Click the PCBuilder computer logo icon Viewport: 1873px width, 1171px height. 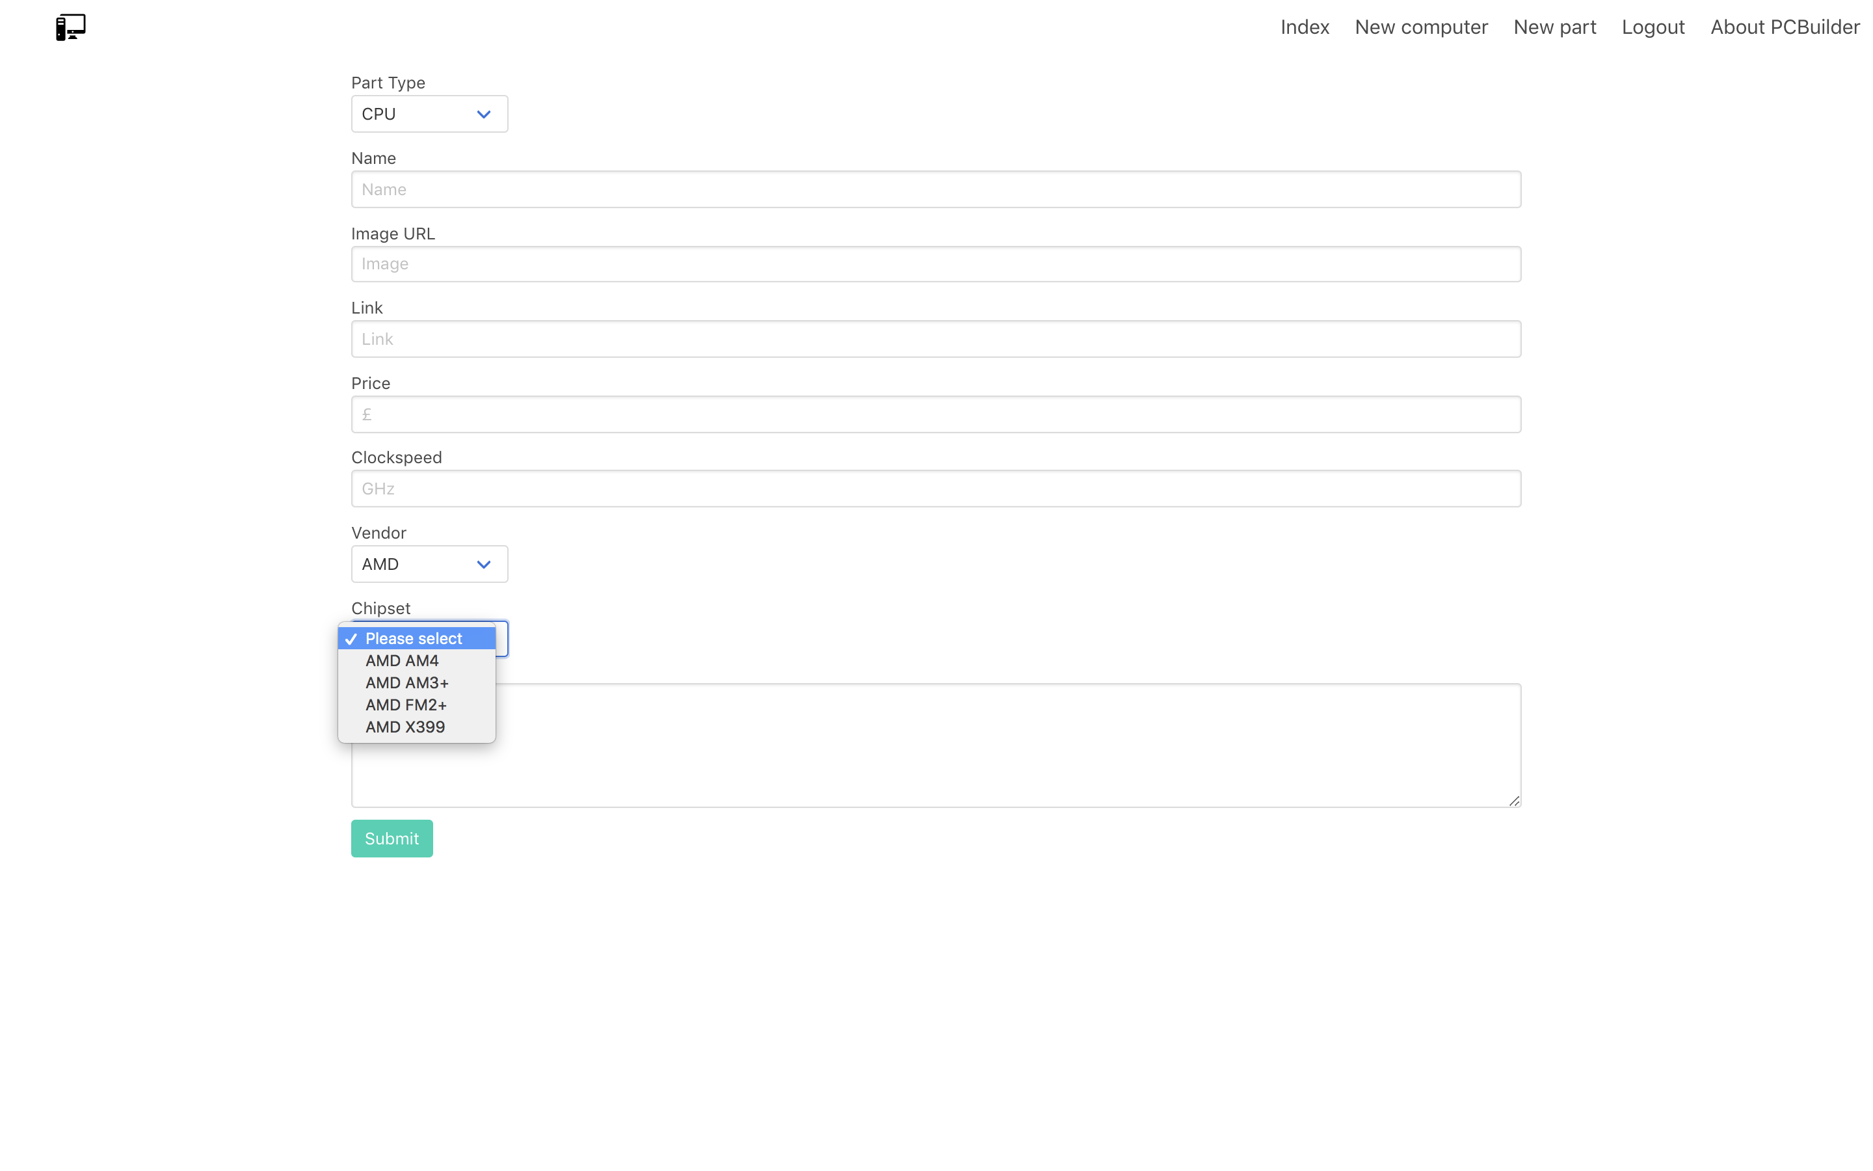coord(70,27)
